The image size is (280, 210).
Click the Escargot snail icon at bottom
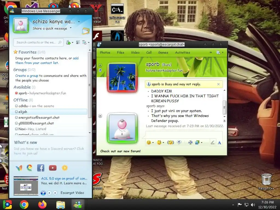coord(30,168)
